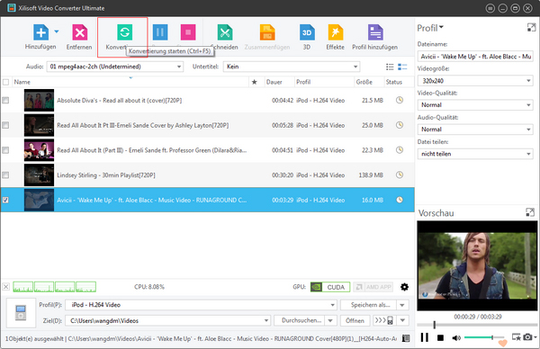This screenshot has height=349, width=540.
Task: Open the 3D conversion tool
Action: [x=307, y=32]
